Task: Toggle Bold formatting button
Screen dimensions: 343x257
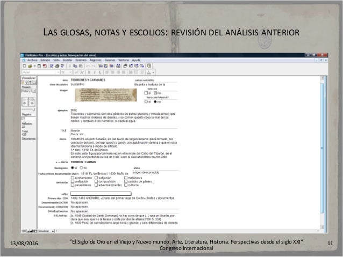Action: [89, 72]
